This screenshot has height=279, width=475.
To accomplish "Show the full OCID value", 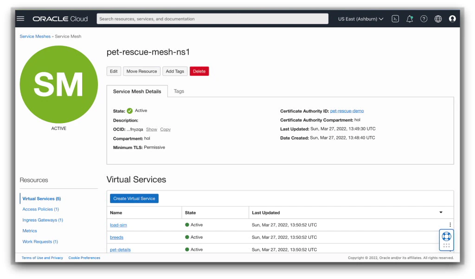I will [152, 130].
